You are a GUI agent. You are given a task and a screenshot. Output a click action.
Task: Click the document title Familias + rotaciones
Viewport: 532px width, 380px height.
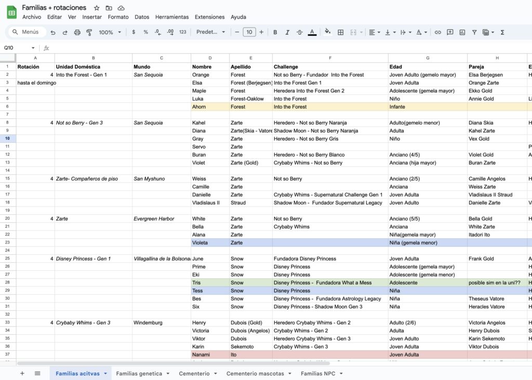54,7
